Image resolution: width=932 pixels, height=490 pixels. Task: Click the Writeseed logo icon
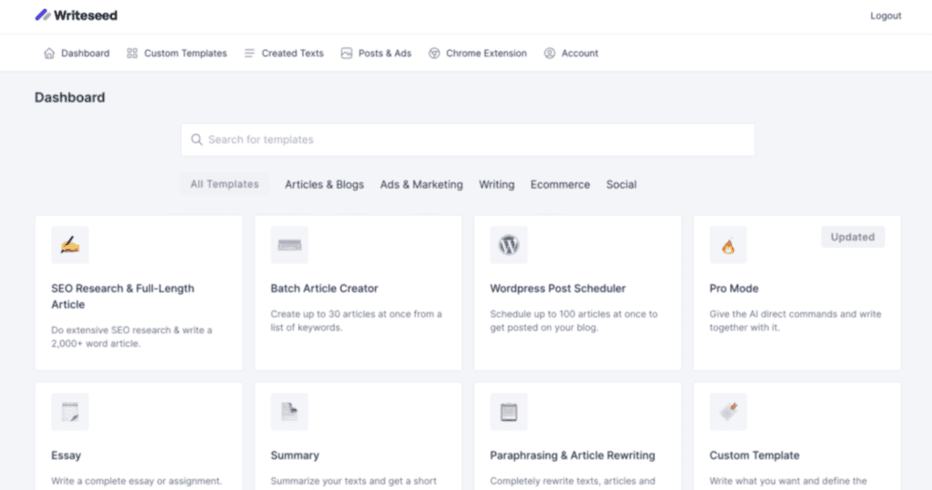(43, 15)
